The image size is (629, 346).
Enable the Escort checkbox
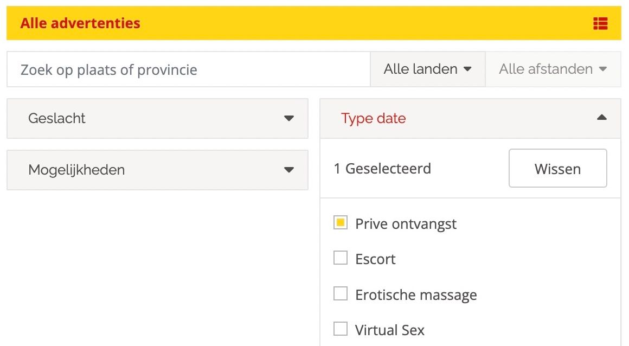341,258
